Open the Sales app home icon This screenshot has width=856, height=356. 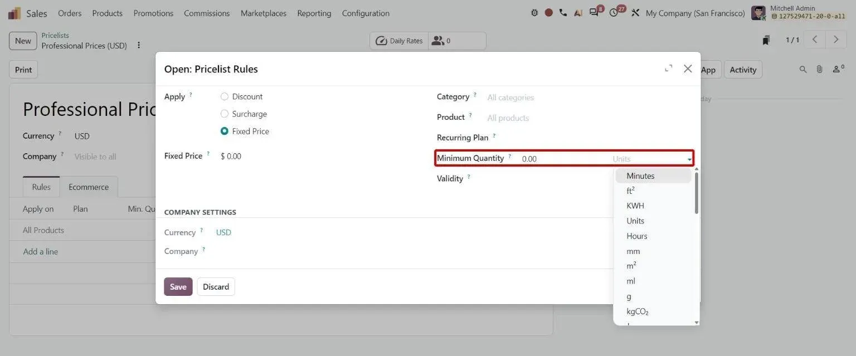click(x=14, y=13)
